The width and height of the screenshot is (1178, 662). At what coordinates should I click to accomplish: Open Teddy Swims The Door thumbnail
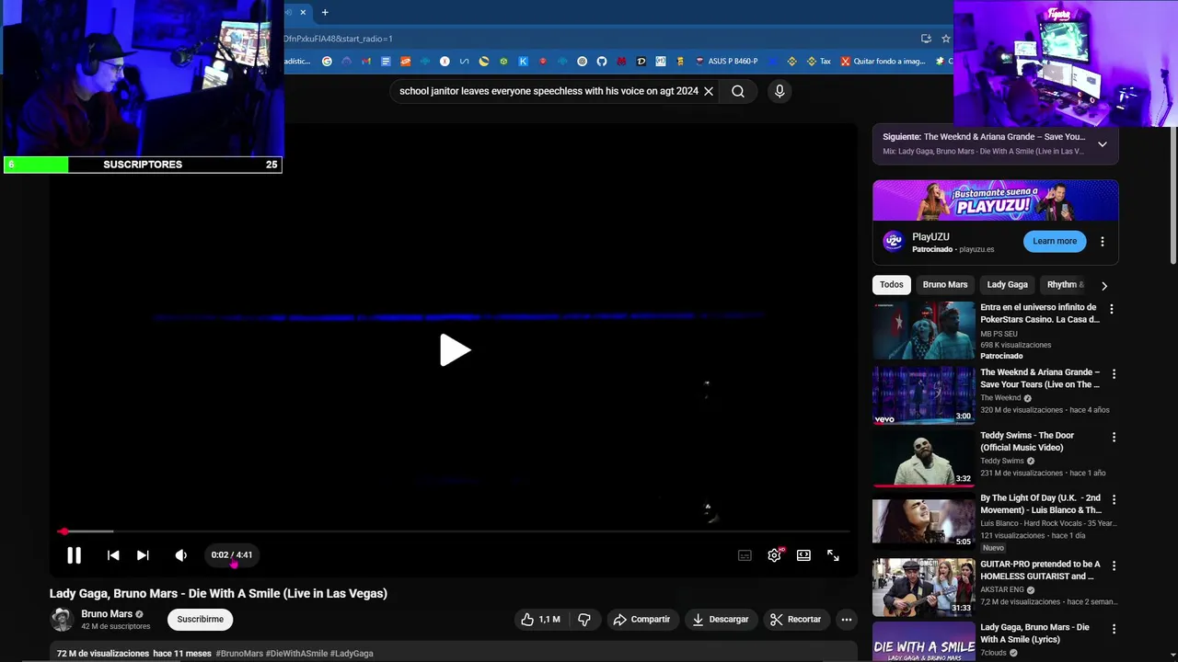923,458
